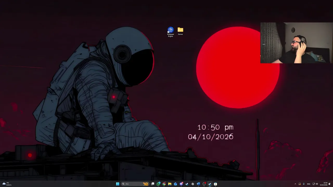
Task: Open the weather widget in taskbar corner
Action: [x=7, y=184]
